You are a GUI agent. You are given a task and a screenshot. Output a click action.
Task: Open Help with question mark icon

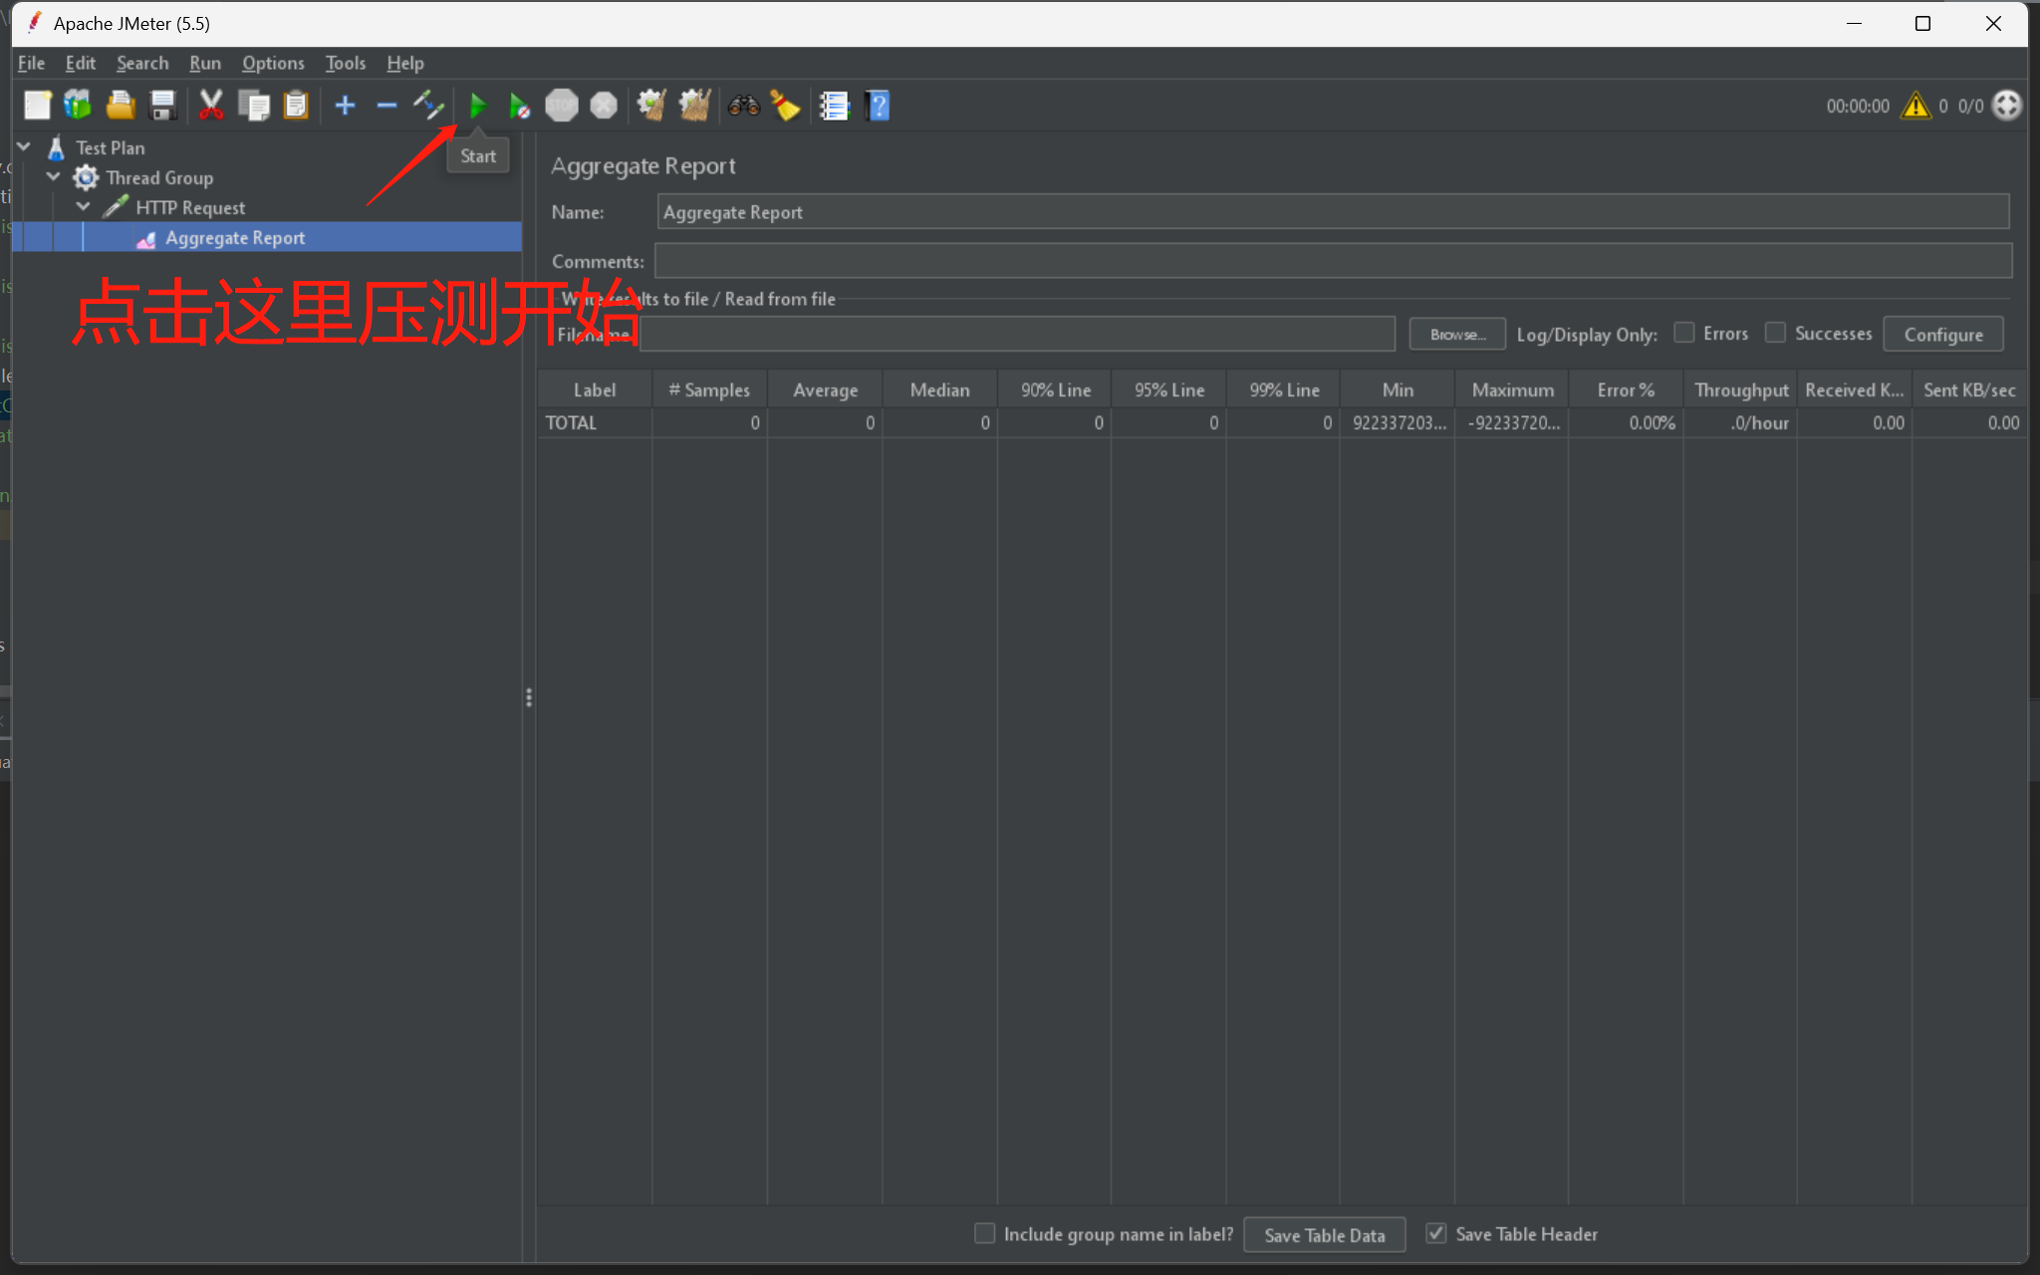pos(878,106)
